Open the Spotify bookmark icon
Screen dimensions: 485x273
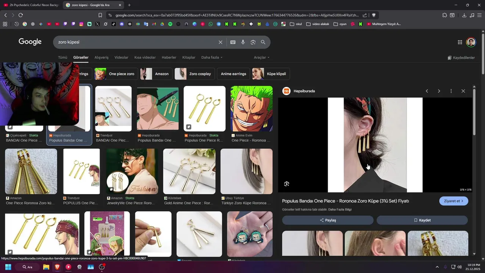(170, 24)
